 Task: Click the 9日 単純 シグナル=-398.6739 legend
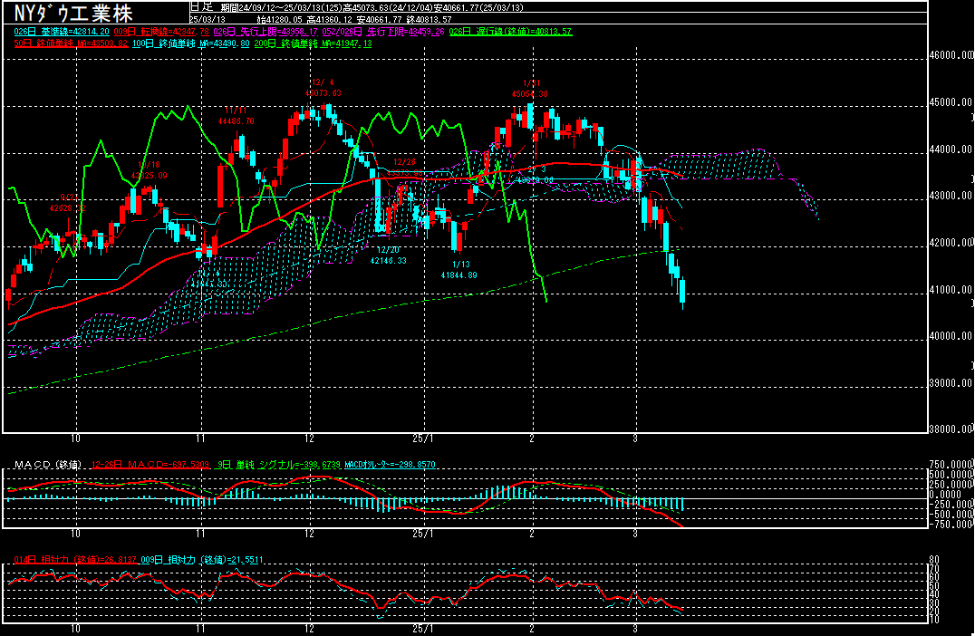[279, 465]
